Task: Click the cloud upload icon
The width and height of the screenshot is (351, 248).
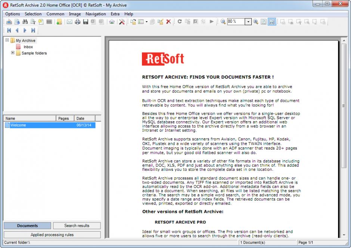Action: 112,22
